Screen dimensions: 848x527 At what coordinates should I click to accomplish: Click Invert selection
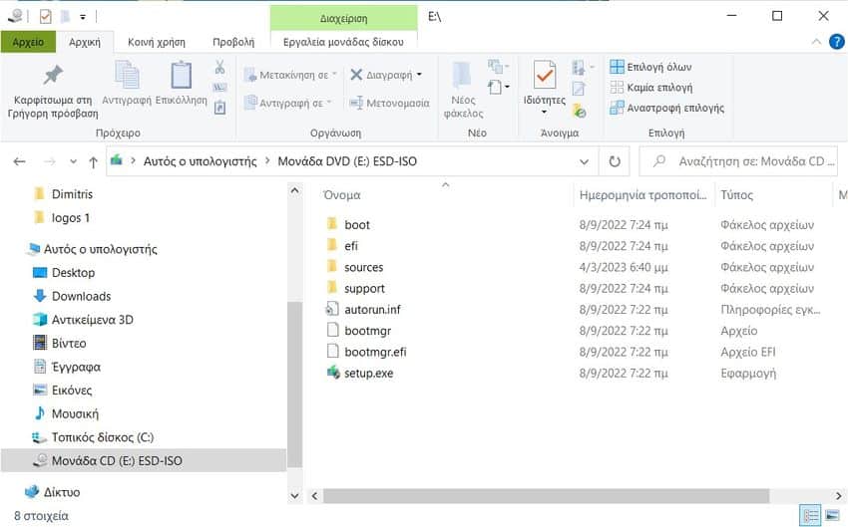pyautogui.click(x=666, y=108)
